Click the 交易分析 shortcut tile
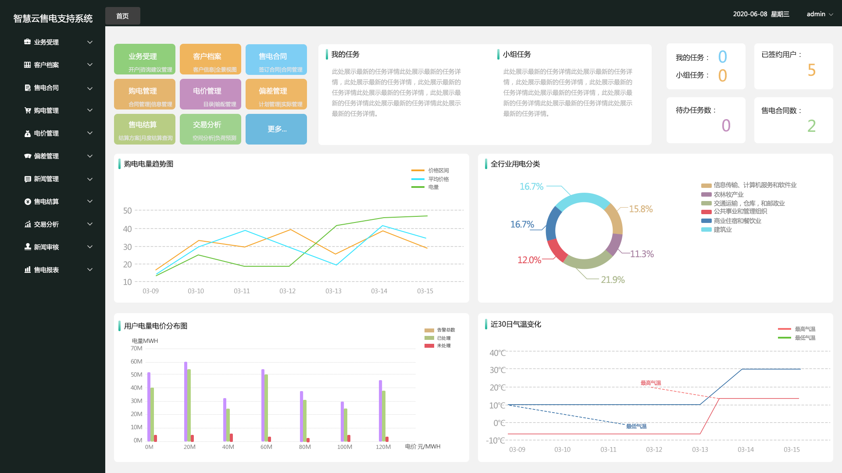Image resolution: width=842 pixels, height=473 pixels. point(210,129)
